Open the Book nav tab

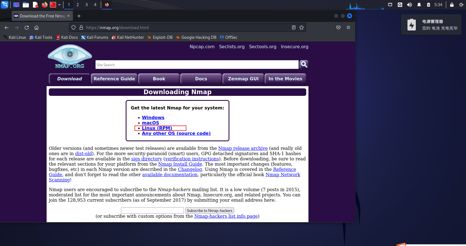coord(159,79)
